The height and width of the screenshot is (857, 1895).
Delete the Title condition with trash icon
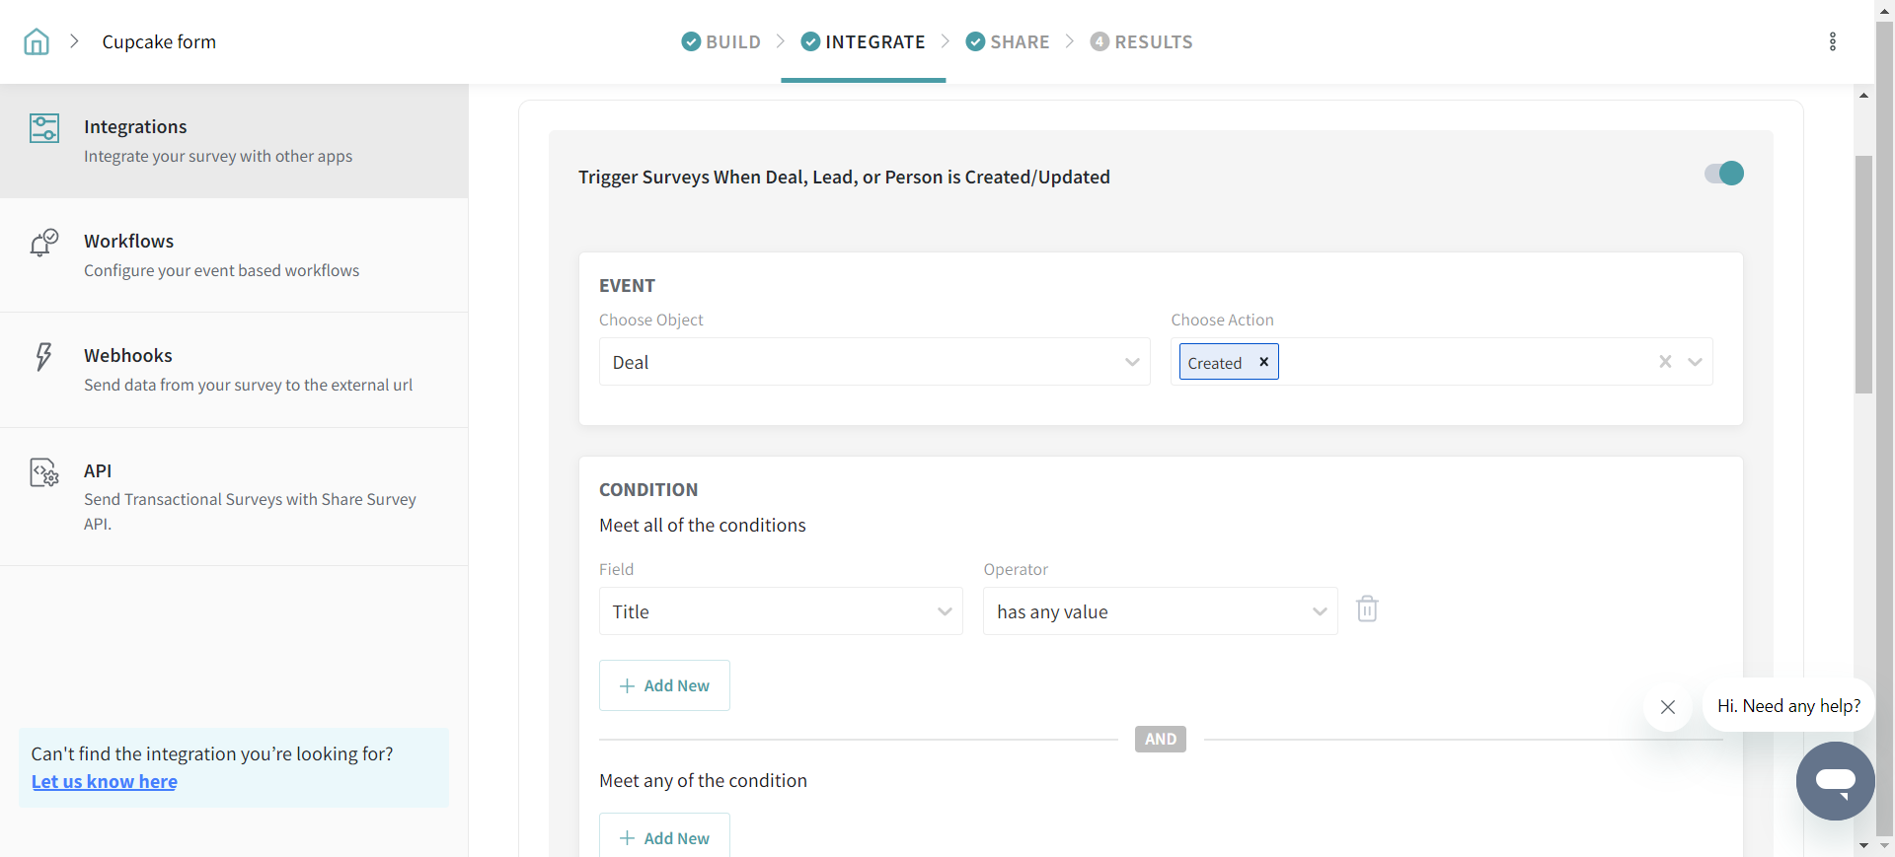(x=1367, y=609)
